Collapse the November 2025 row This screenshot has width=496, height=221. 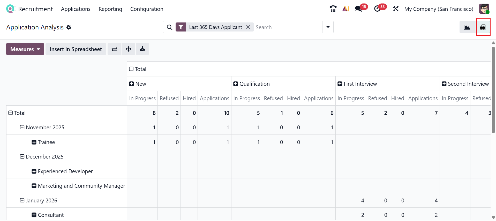click(x=22, y=127)
